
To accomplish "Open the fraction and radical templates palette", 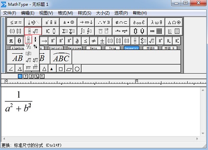I will pos(33,31).
